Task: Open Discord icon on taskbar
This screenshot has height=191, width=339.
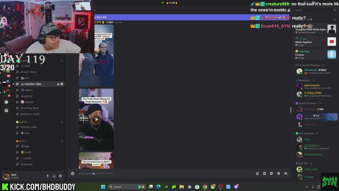Action: (236, 187)
